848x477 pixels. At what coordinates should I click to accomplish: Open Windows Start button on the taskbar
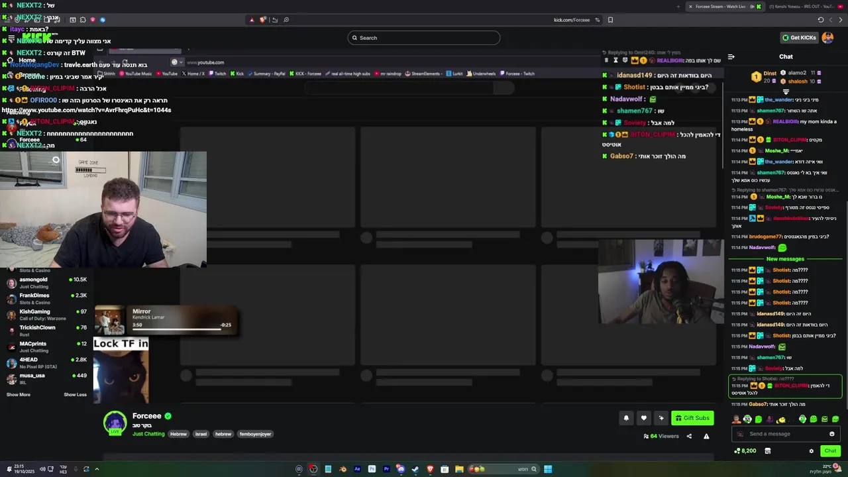[548, 469]
